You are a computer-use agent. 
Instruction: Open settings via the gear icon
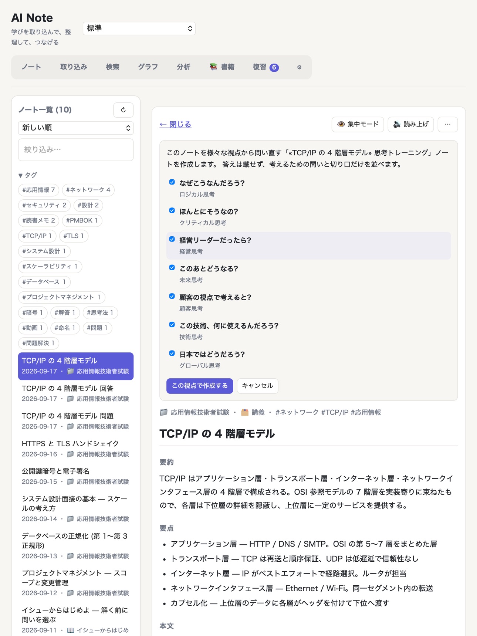pyautogui.click(x=299, y=67)
